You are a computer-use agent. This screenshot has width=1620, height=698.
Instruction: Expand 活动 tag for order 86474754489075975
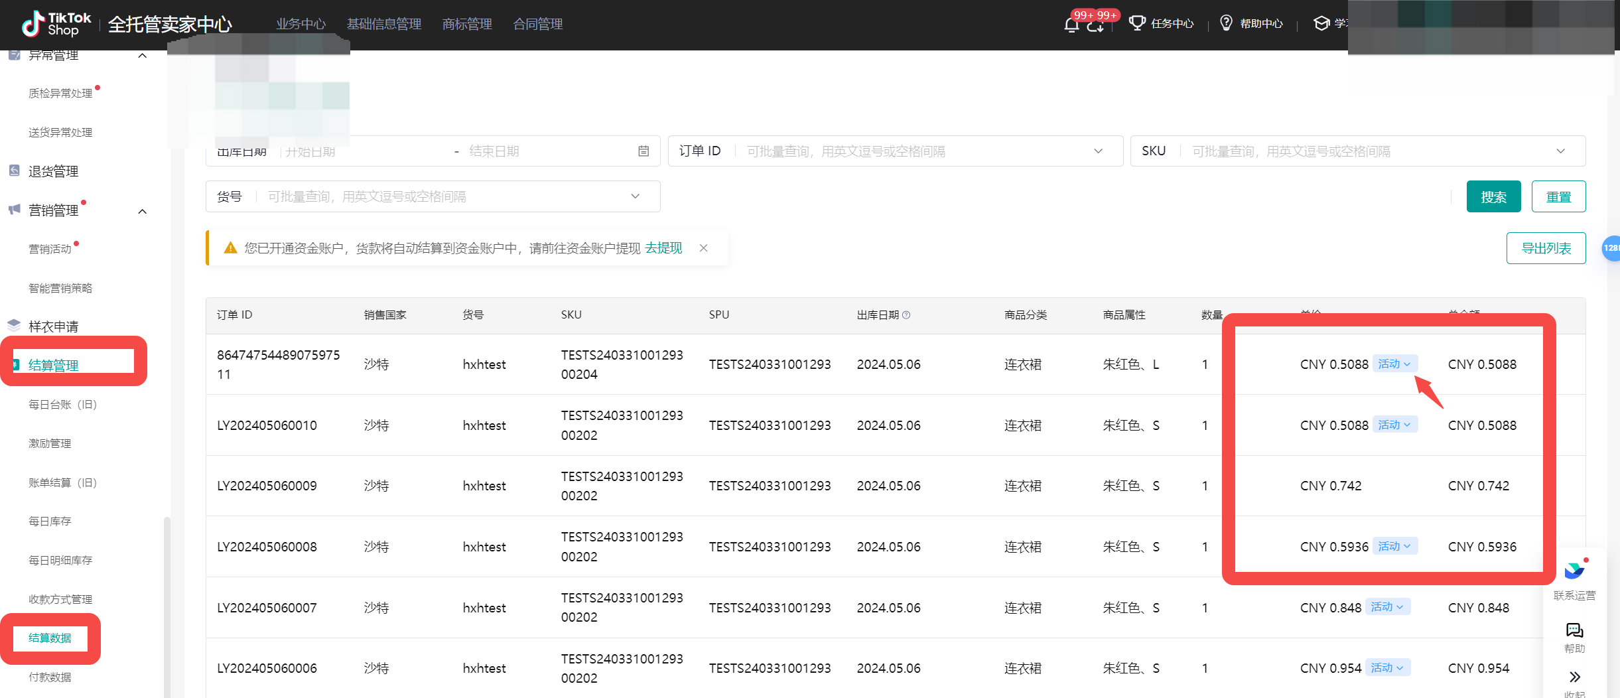(x=1394, y=364)
